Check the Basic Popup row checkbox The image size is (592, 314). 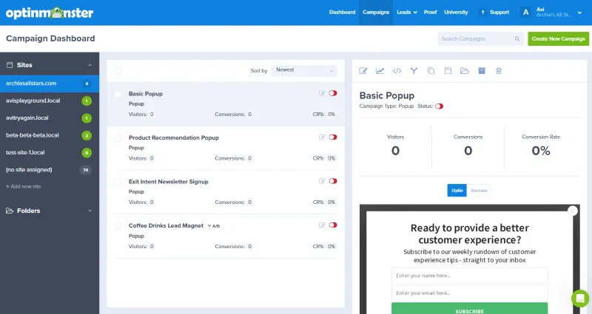(x=118, y=94)
